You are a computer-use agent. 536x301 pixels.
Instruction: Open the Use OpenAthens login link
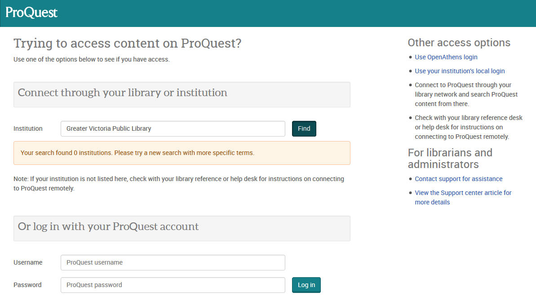[x=446, y=57]
